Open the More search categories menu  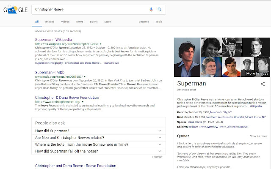tap(108, 22)
